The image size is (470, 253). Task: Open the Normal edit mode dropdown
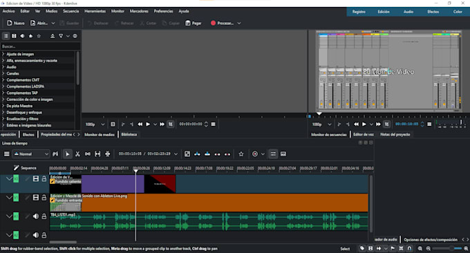31,154
